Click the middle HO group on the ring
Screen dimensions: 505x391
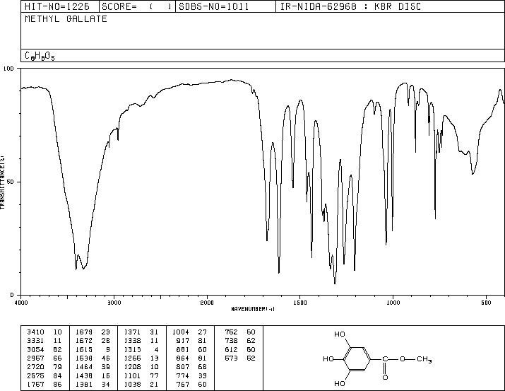click(x=328, y=358)
